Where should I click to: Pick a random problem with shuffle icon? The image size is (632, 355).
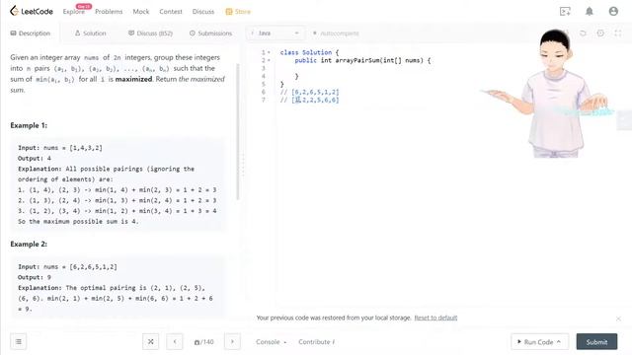pyautogui.click(x=150, y=342)
